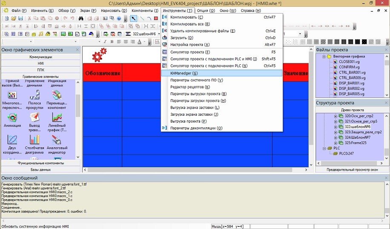390x229 pixels.
Task: Open the Файл (F) menu
Action: 19,11
